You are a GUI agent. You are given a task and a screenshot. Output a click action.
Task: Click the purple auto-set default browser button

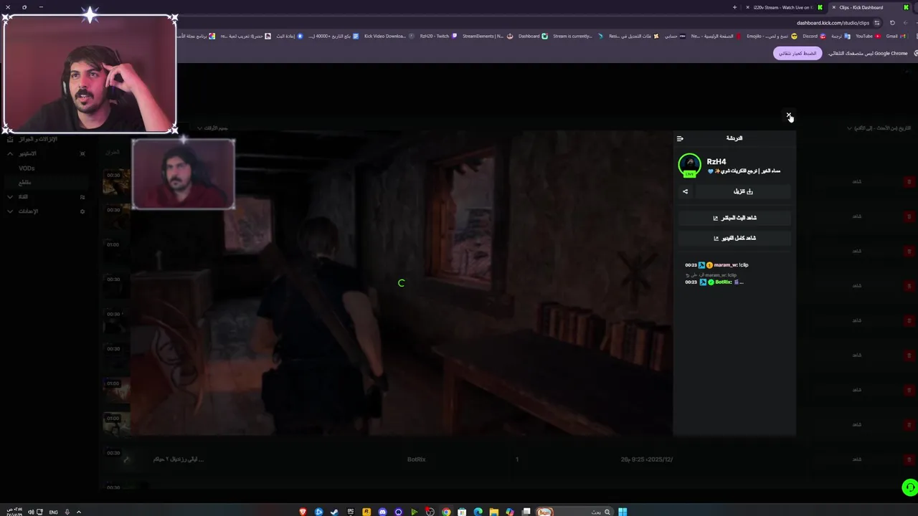coord(798,54)
